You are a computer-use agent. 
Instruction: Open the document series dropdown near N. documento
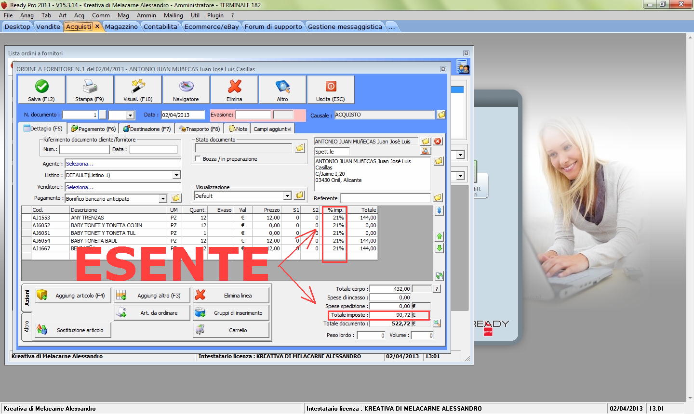[x=130, y=116]
